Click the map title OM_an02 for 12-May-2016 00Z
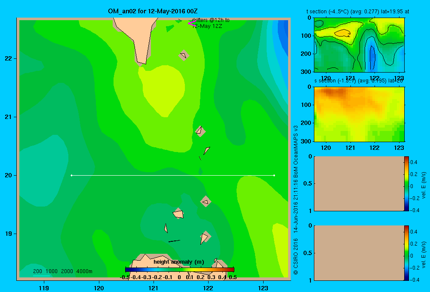 pyautogui.click(x=153, y=11)
